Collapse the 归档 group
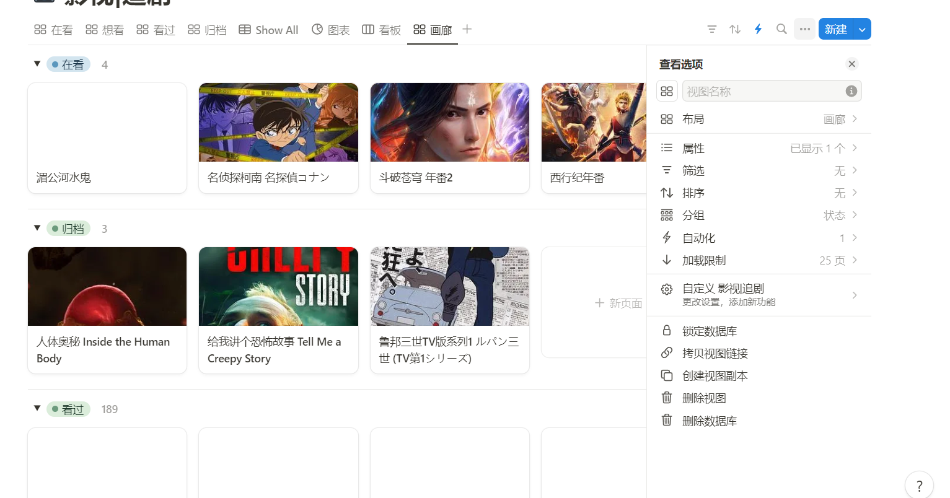 [37, 228]
